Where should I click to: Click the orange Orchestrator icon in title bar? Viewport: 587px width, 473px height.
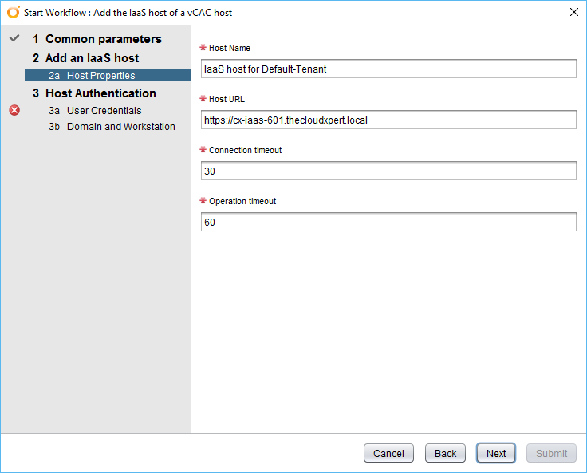13,13
